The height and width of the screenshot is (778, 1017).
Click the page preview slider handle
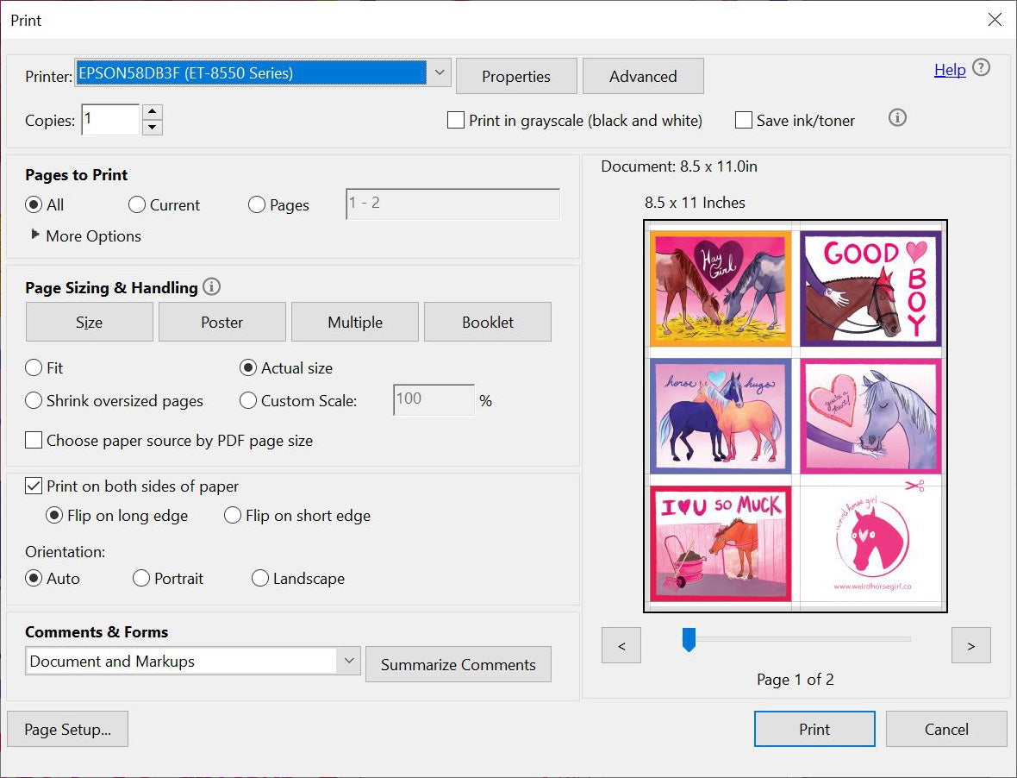[x=689, y=639]
